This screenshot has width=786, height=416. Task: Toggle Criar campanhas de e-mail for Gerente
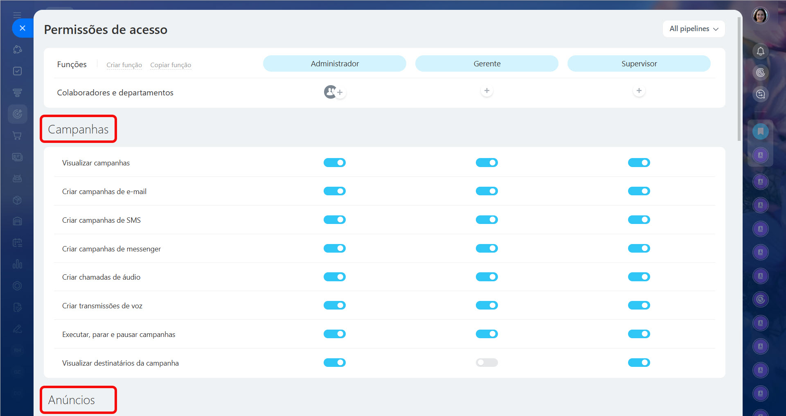(487, 191)
